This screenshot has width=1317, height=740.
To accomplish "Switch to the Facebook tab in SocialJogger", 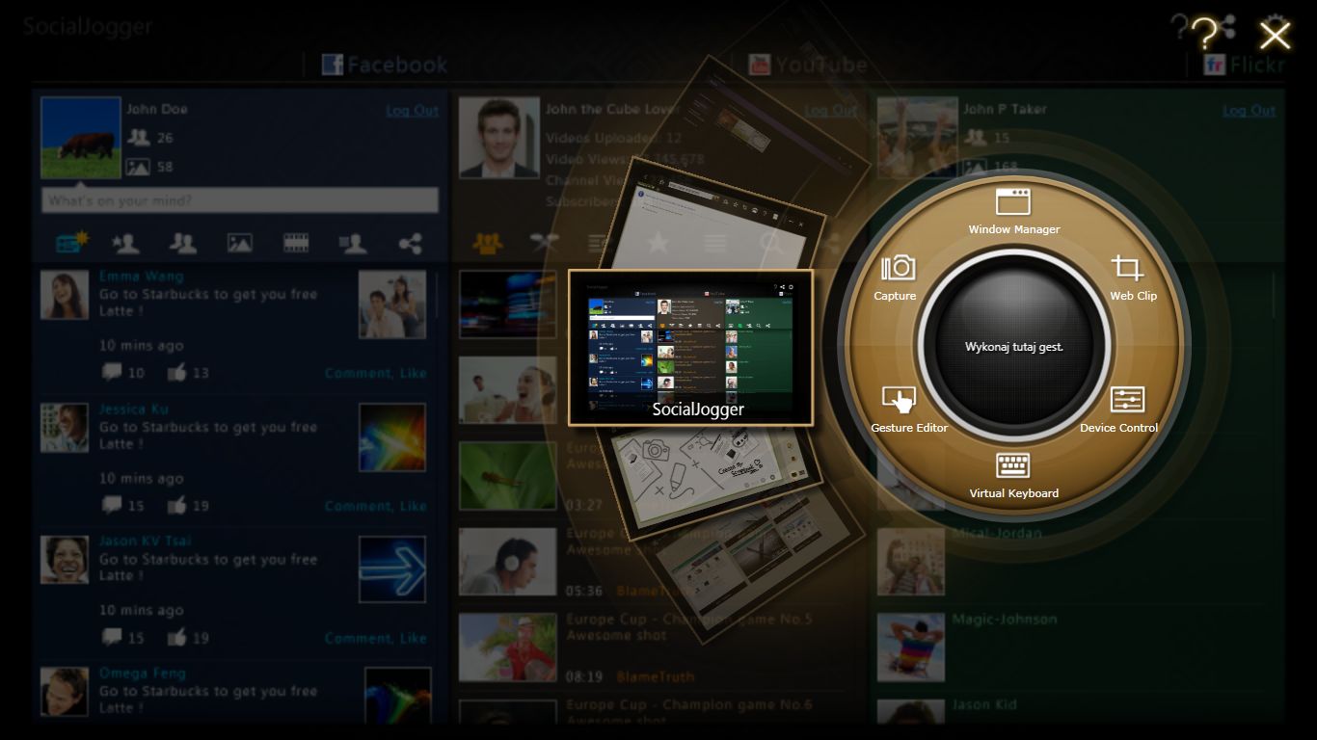I will [385, 65].
